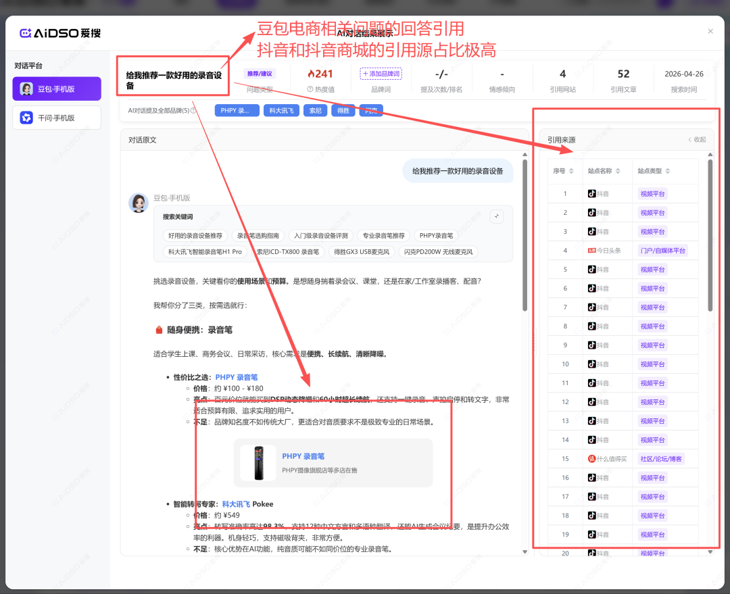Select the 豆包-手机版 platform tab

(57, 89)
